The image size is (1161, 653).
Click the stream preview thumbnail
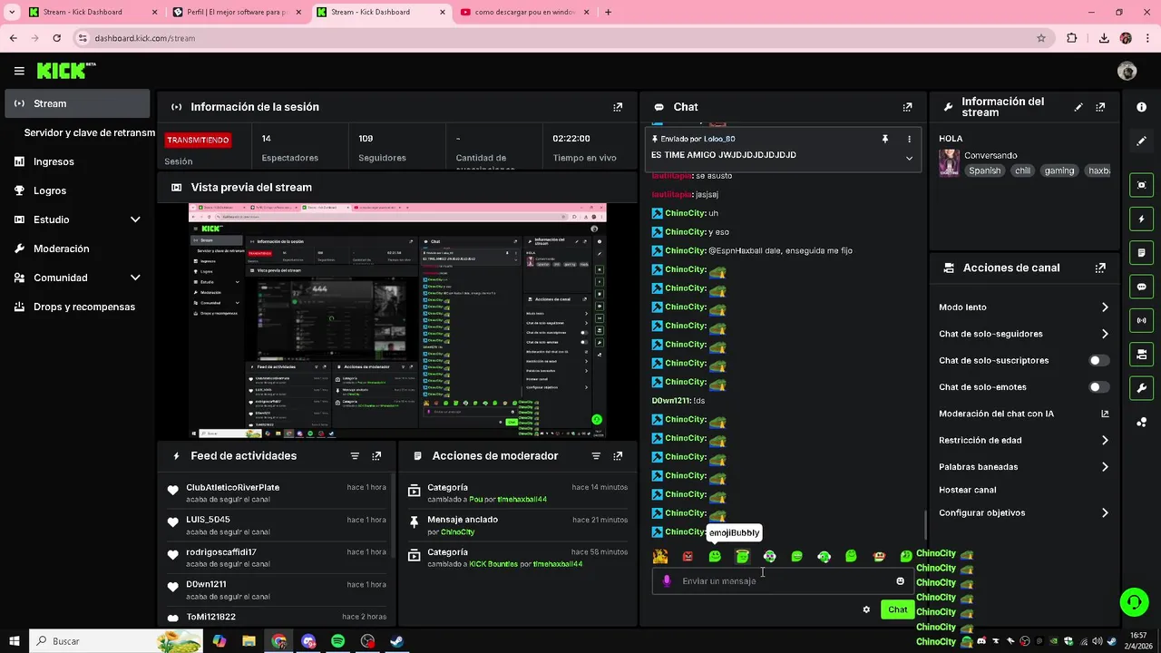(397, 320)
